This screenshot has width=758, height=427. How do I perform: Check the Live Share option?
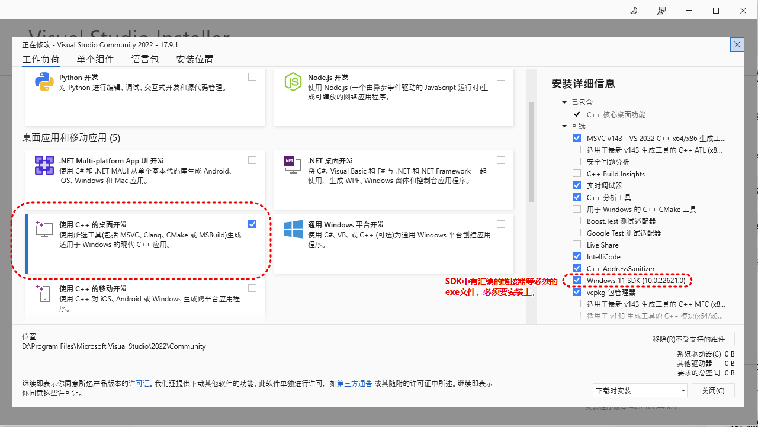point(577,245)
